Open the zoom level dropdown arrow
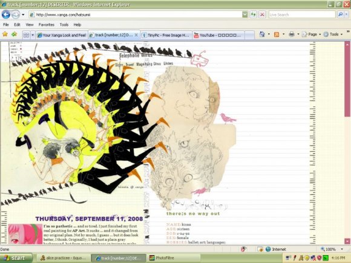The image size is (351, 263). tap(342, 249)
